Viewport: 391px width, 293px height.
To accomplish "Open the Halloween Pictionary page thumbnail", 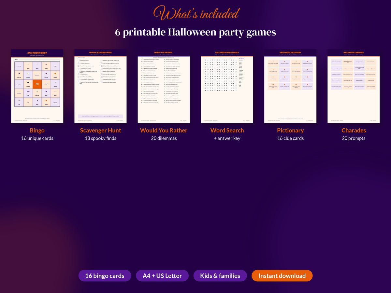I will point(290,86).
